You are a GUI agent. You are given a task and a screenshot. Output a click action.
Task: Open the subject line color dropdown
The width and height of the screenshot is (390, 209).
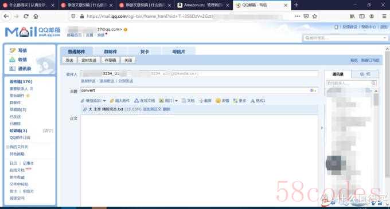313,90
